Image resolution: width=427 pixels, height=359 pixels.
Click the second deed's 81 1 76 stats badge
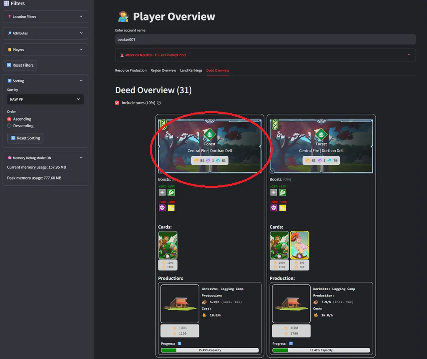point(321,160)
